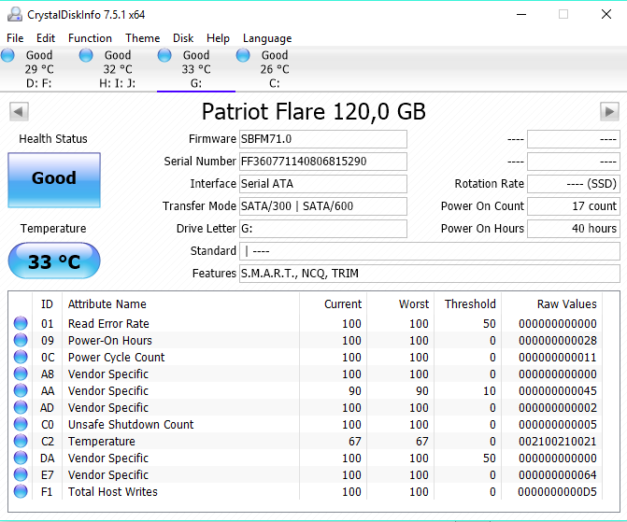Switch to the H: I: J: disk
This screenshot has height=522, width=627.
(x=116, y=69)
